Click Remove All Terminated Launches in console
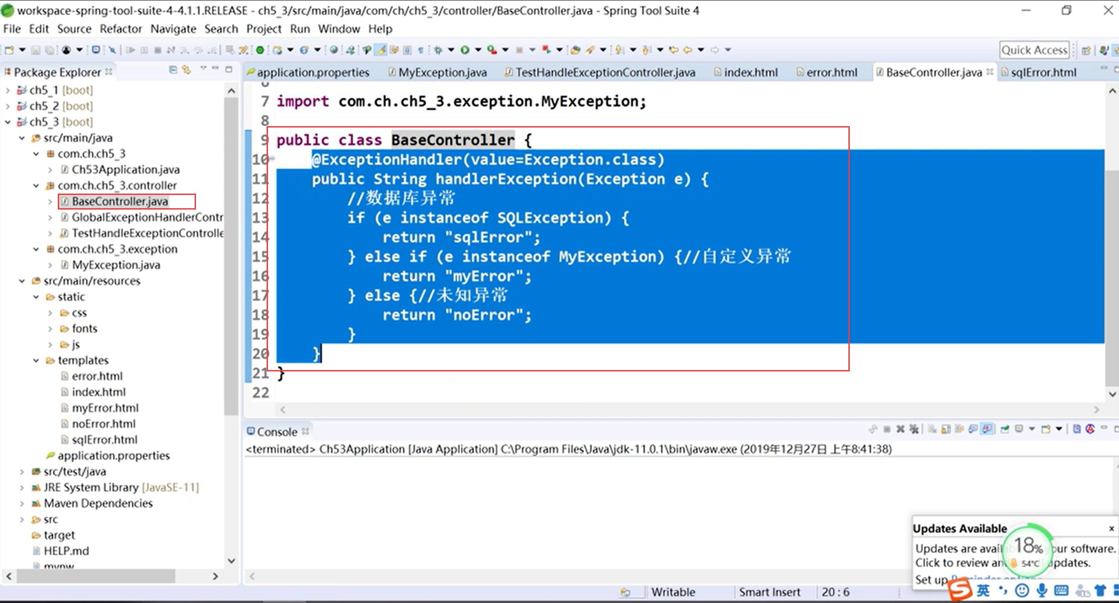 click(x=914, y=429)
